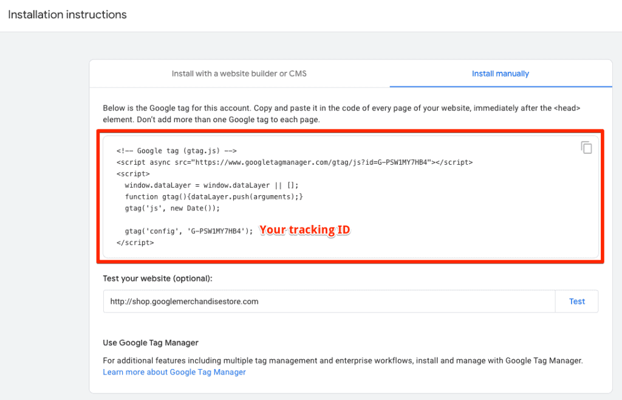Image resolution: width=622 pixels, height=400 pixels.
Task: Click the Test button to test your website
Action: tap(576, 301)
